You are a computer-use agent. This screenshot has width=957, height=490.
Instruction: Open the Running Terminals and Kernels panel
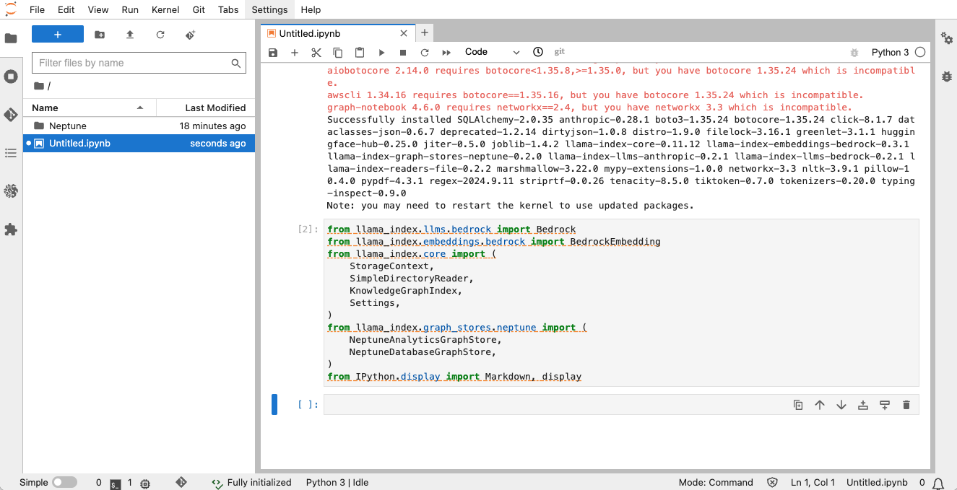[11, 76]
